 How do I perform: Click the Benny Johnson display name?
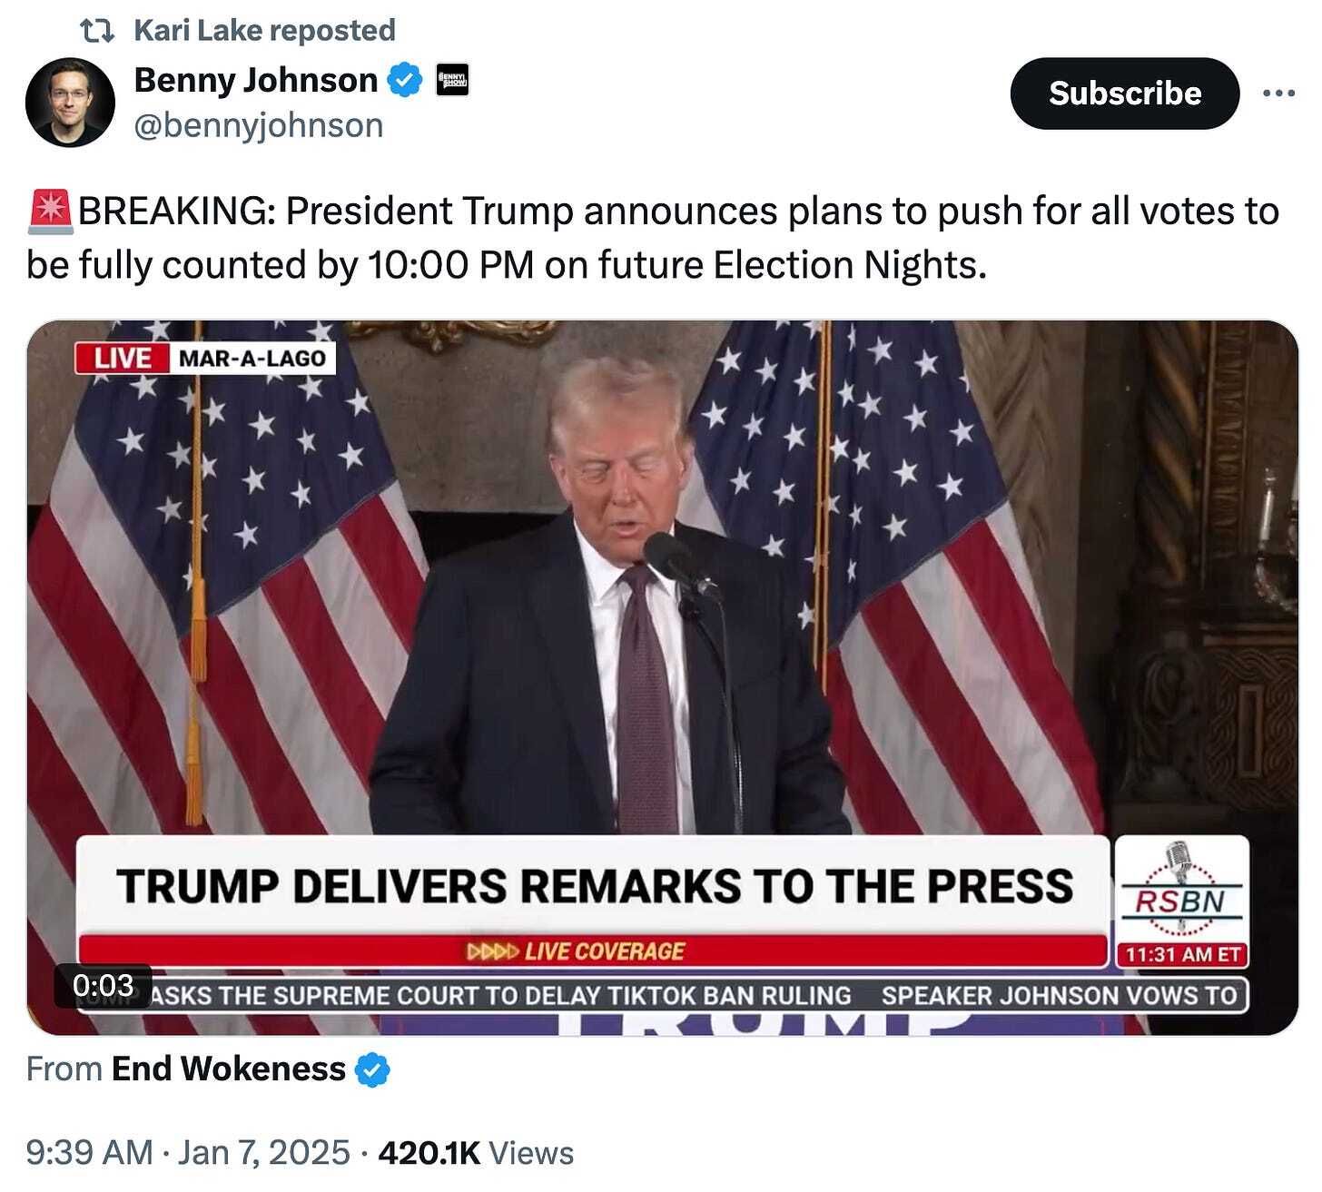tap(256, 81)
